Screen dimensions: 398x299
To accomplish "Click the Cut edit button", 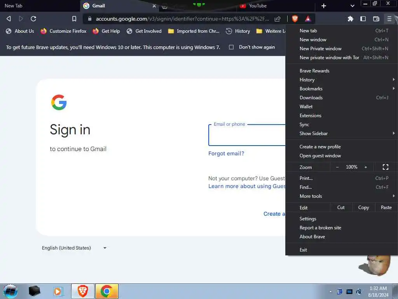I will [x=341, y=208].
